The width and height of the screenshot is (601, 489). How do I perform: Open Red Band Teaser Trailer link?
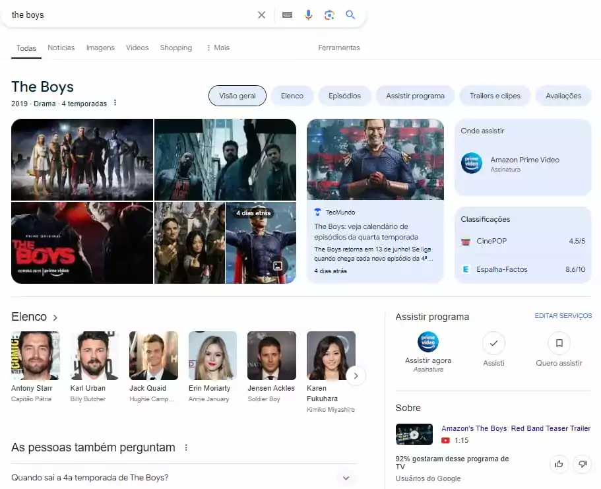pos(515,428)
